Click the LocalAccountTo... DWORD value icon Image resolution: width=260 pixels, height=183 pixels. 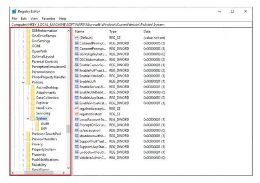(x=77, y=120)
